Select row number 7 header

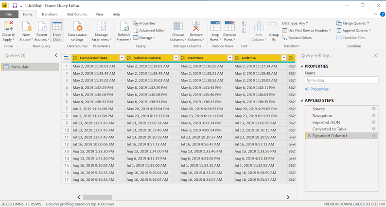coord(67,109)
